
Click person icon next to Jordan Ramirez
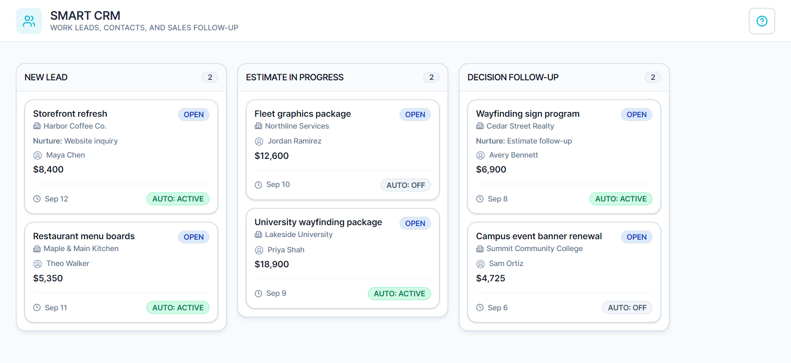click(259, 141)
